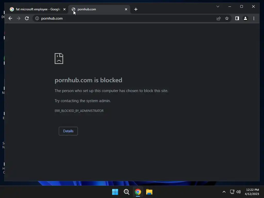Expand the tab search dropdown
Viewport: 264px width, 198px height.
pos(218,6)
